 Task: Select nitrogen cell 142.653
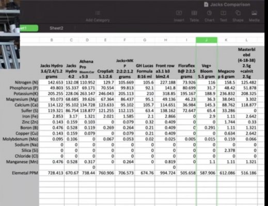(x=52, y=82)
